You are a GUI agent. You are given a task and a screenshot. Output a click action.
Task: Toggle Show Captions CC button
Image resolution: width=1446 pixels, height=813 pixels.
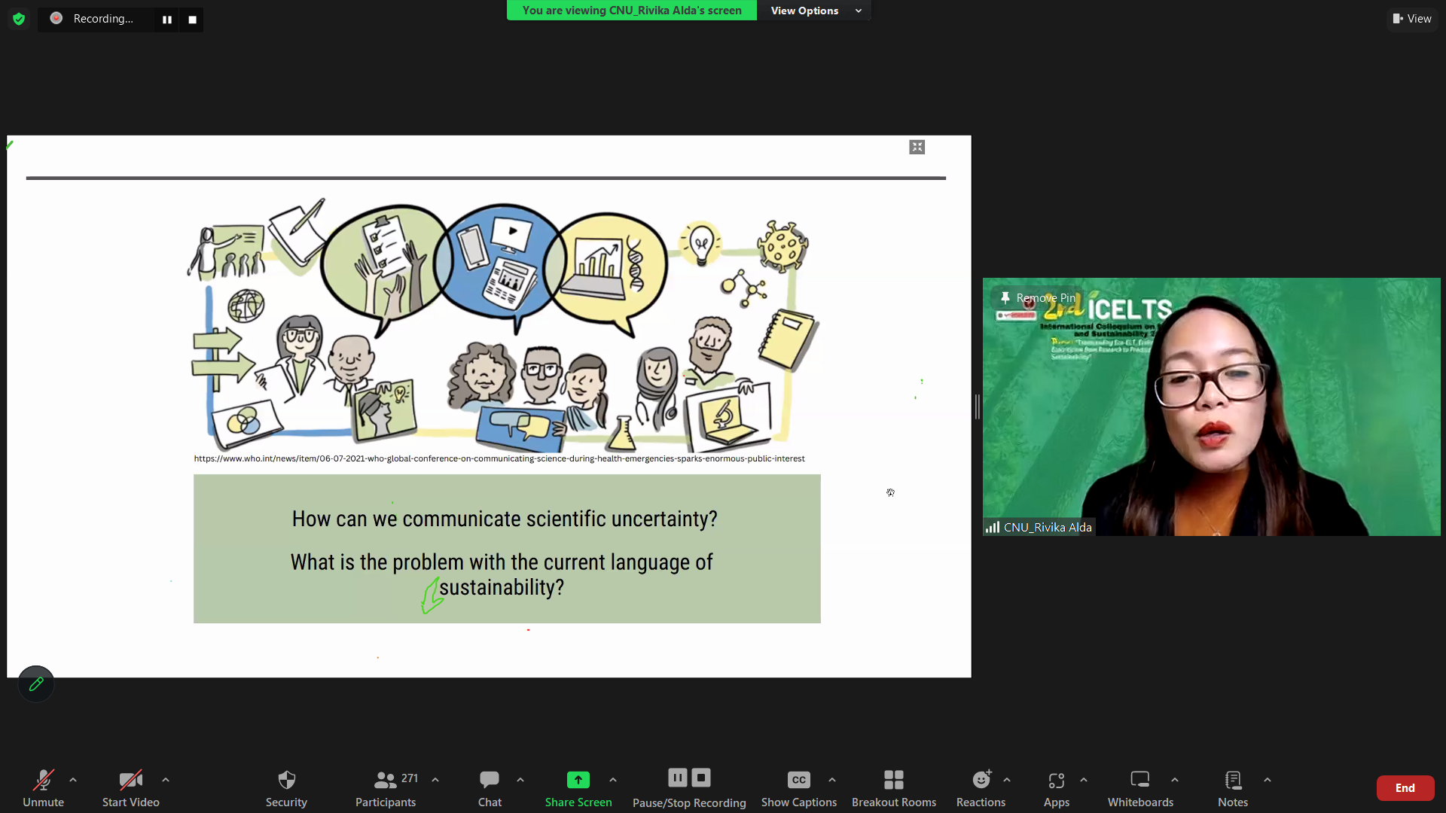(799, 780)
